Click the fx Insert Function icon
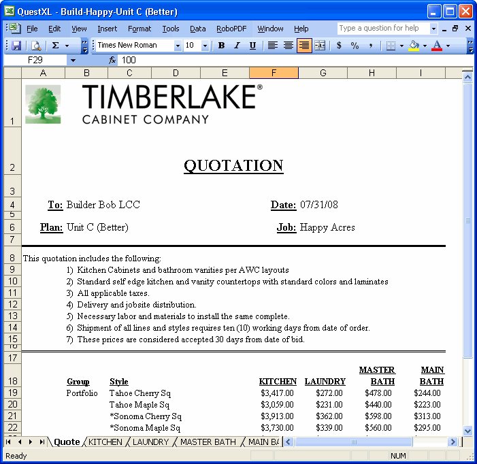 [x=112, y=60]
